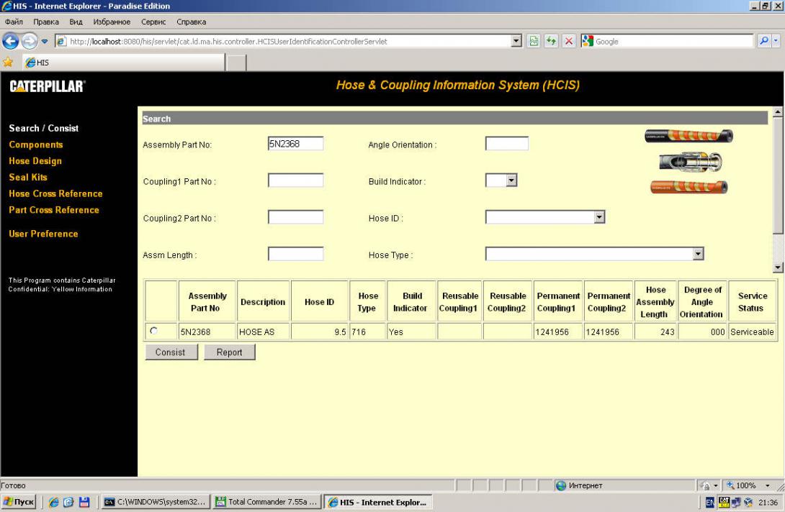Open the Правка menu

point(46,22)
